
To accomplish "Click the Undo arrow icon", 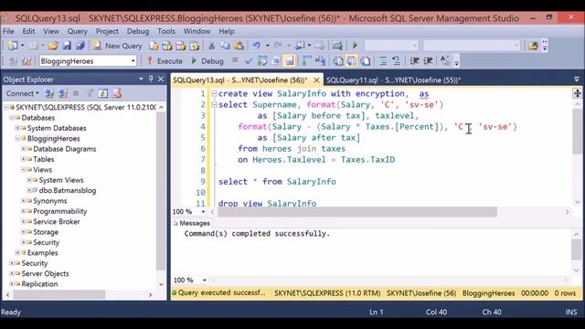I will [x=256, y=46].
